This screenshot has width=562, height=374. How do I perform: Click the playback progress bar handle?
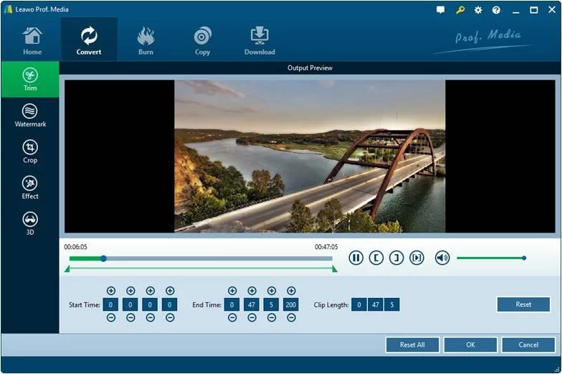pyautogui.click(x=103, y=258)
